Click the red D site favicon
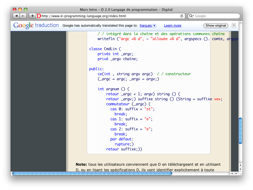This screenshot has width=253, height=190. 39,16
